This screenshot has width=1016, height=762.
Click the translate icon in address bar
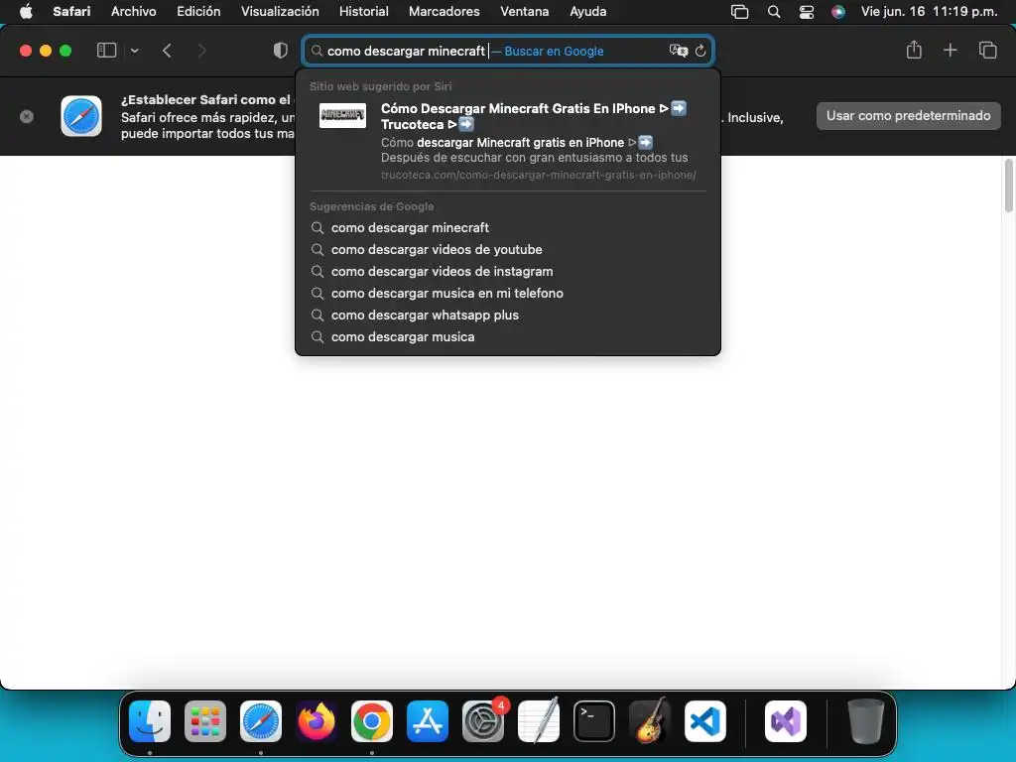tap(678, 51)
